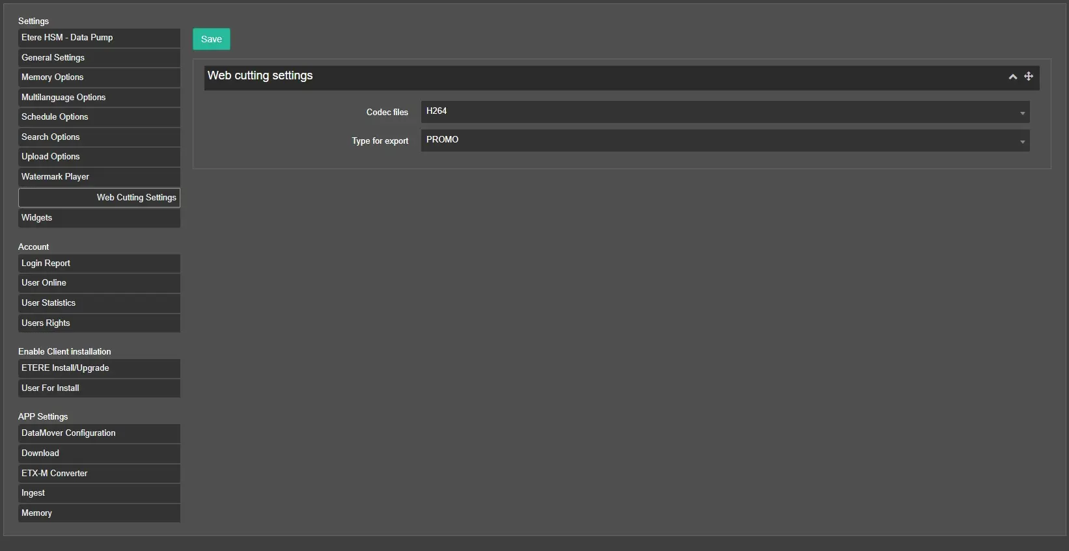
Task: Select Memory Options in sidebar
Action: pos(99,77)
